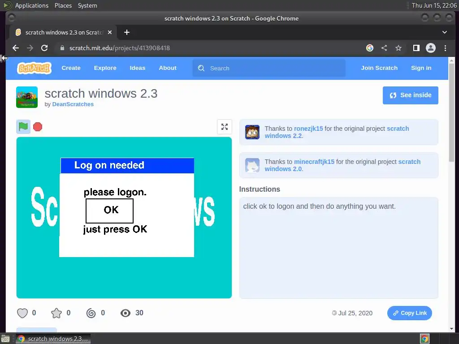Click the red stop sign button

pyautogui.click(x=38, y=127)
